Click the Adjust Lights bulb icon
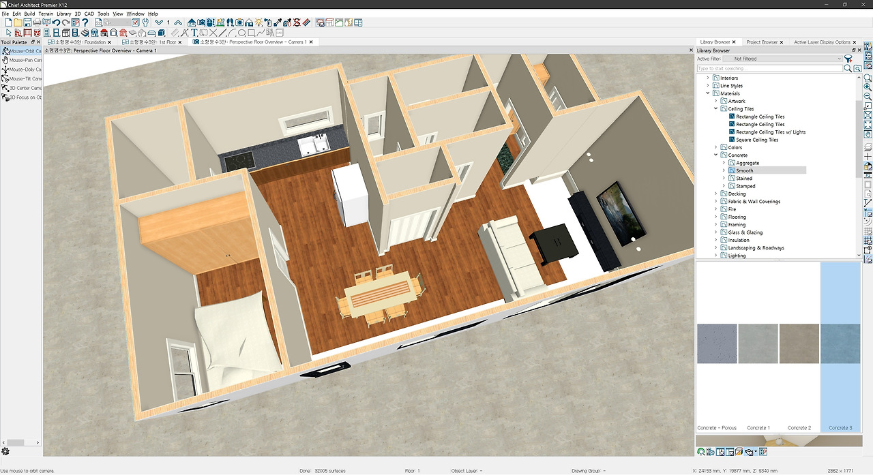873x475 pixels. coord(258,22)
